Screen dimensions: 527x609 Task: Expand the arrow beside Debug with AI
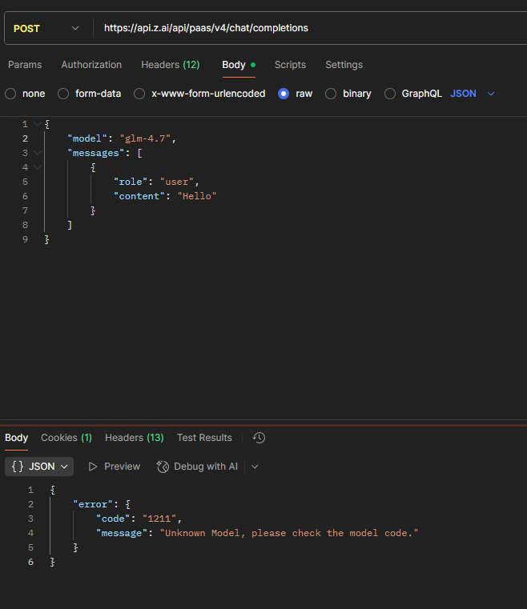click(x=255, y=467)
